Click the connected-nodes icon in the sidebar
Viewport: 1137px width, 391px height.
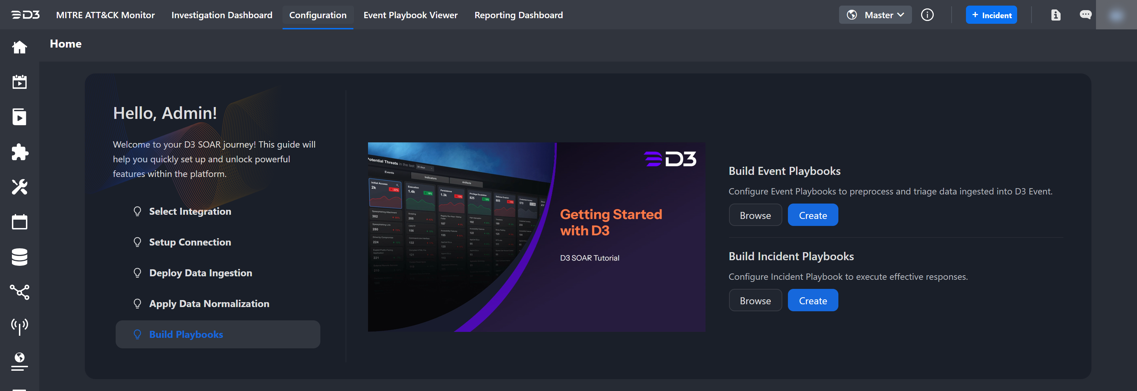point(19,292)
